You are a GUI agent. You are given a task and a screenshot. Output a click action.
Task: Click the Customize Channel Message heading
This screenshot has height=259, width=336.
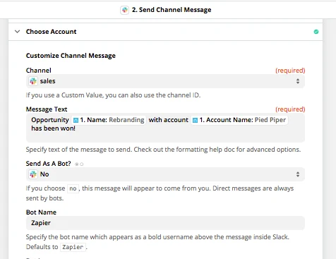[71, 56]
